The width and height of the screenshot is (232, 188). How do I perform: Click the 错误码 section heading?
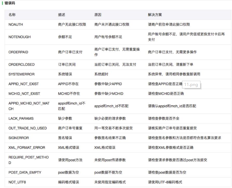(10, 3)
